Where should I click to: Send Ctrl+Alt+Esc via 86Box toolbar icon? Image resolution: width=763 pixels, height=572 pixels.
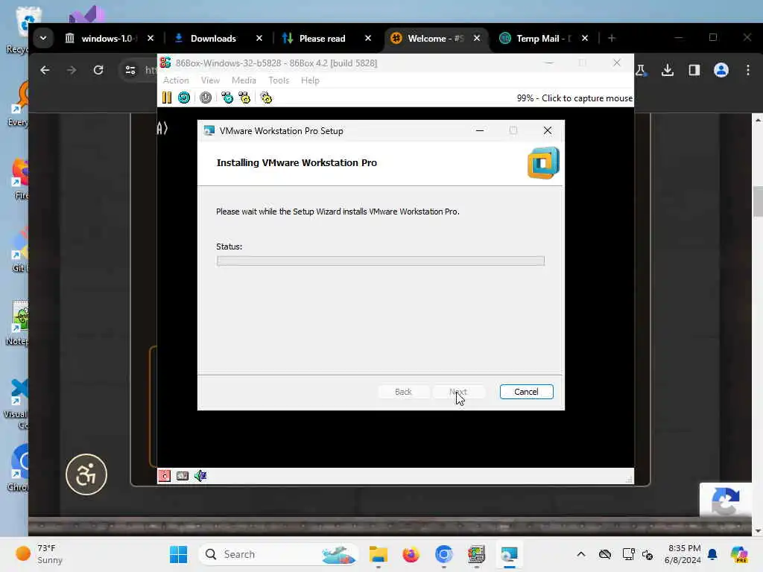pos(244,98)
